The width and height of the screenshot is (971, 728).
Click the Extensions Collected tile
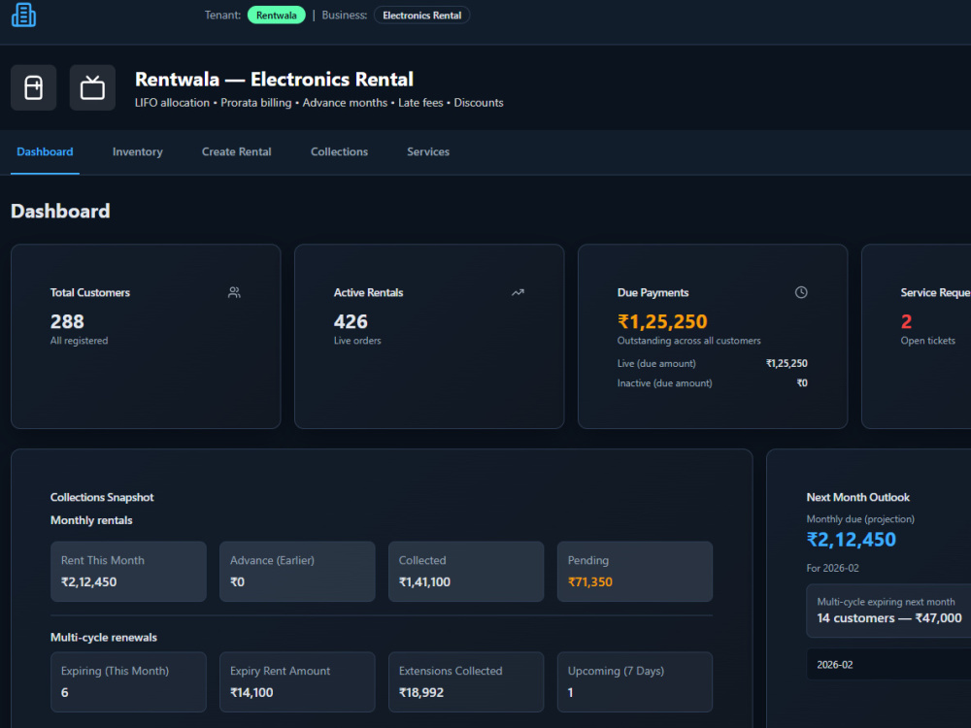coord(466,681)
